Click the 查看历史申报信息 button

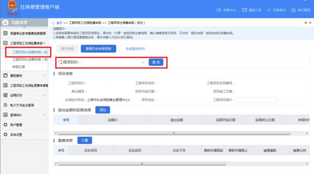tap(98, 48)
